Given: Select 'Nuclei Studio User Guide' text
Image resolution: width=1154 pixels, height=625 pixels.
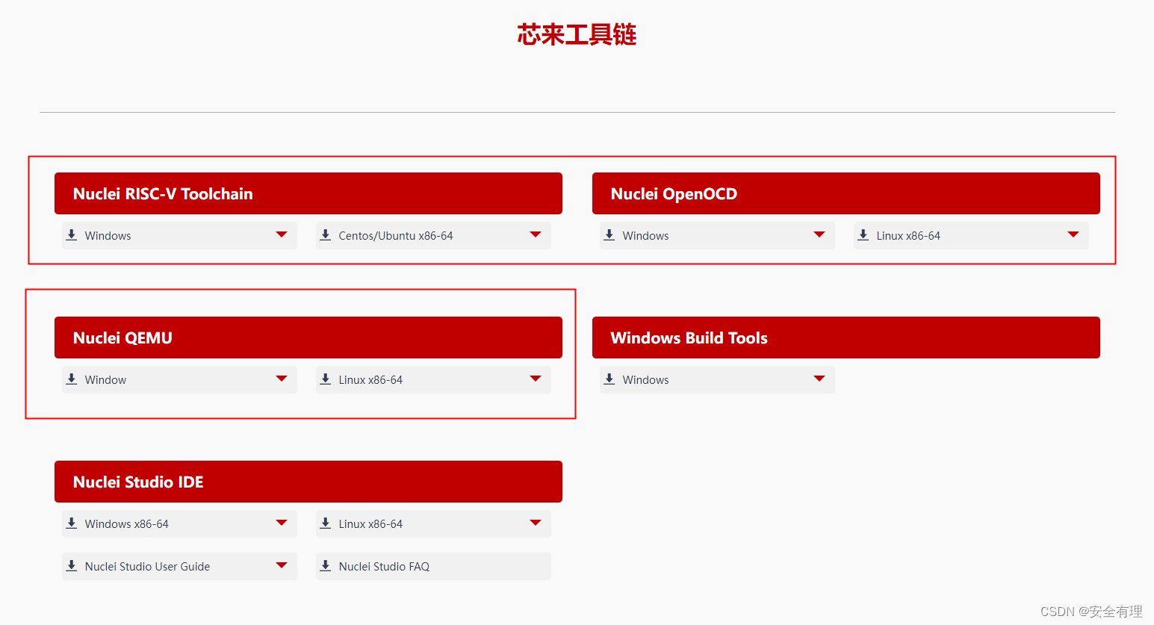Looking at the screenshot, I should tap(147, 567).
